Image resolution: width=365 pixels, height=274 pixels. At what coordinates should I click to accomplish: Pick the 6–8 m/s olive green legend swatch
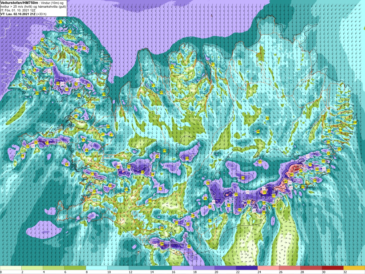click(75, 268)
